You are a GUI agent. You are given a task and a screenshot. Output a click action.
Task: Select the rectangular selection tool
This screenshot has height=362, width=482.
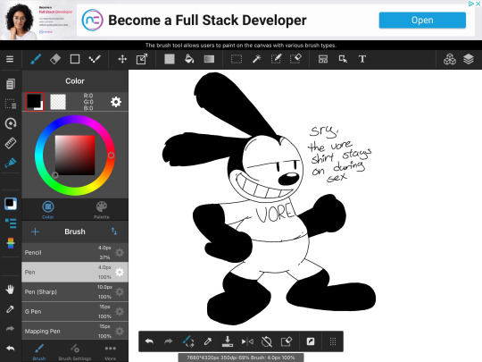coord(237,59)
